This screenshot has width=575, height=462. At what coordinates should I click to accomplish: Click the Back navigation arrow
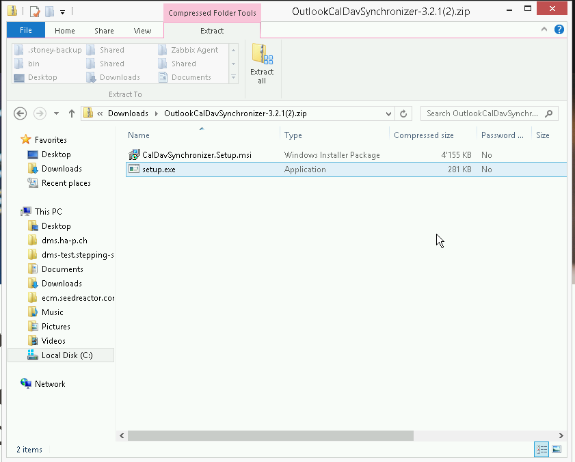coord(21,114)
